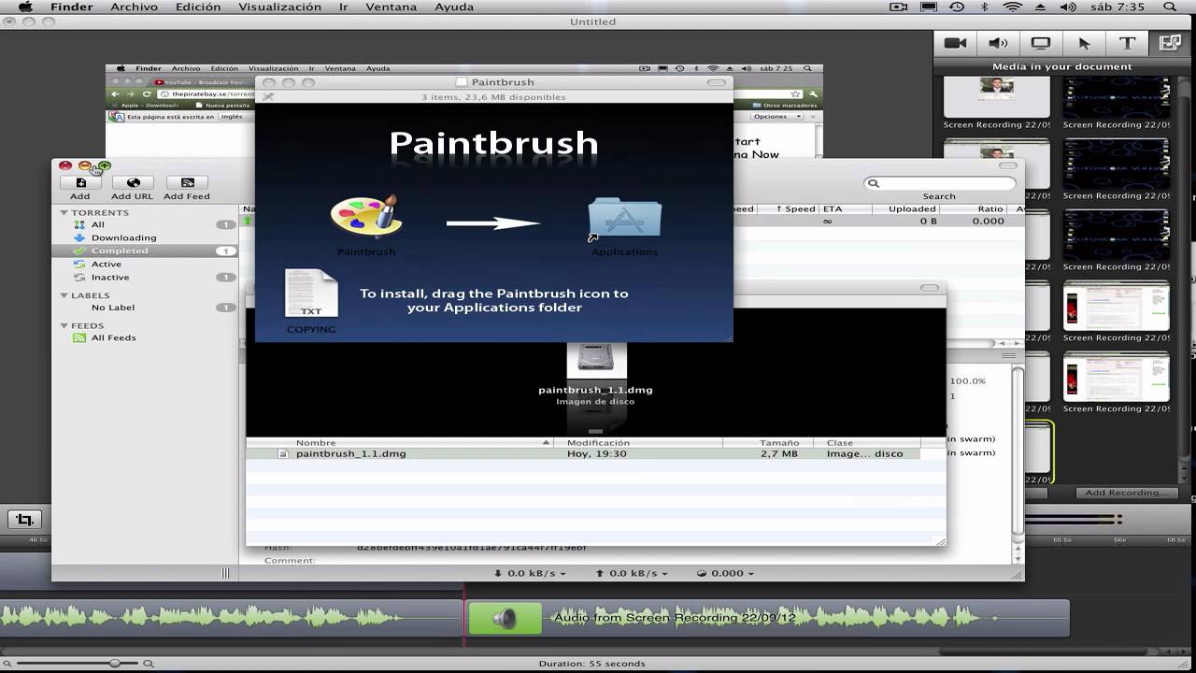Click in the torrent client Search field
1196x673 pixels.
[x=940, y=183]
